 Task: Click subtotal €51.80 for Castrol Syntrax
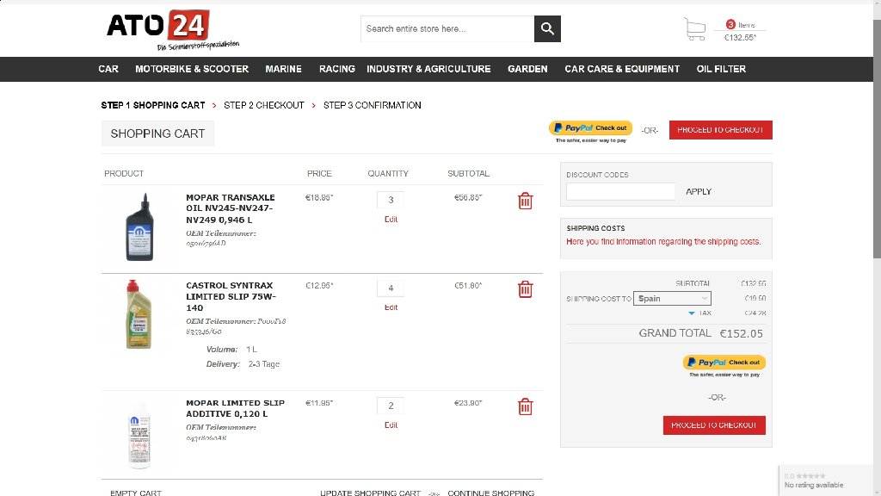[x=468, y=286]
